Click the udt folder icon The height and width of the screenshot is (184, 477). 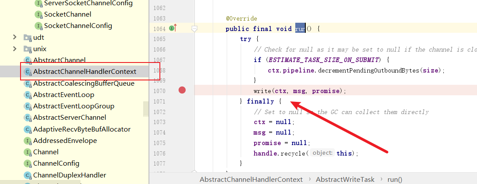point(28,38)
